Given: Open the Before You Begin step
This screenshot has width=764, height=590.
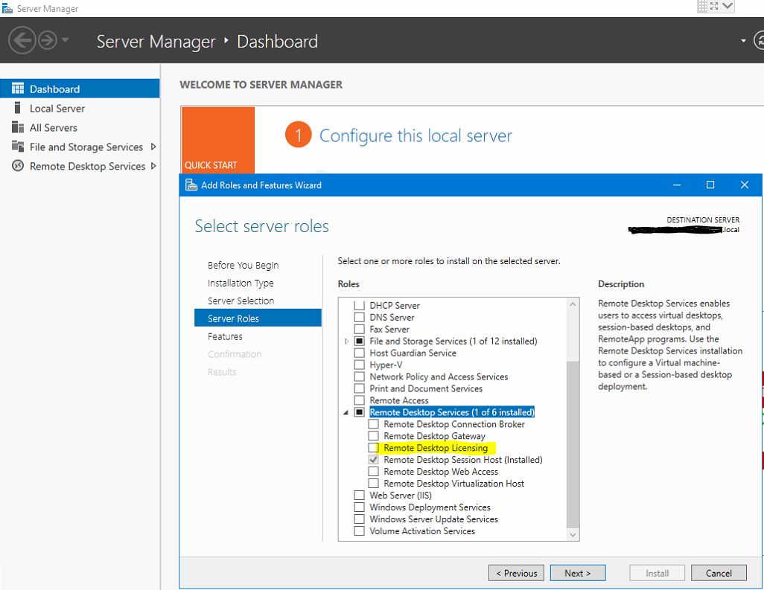Looking at the screenshot, I should point(243,265).
